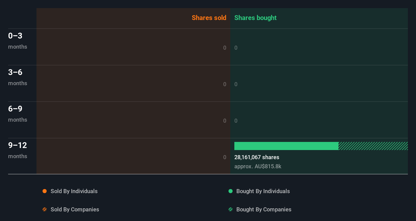Select the 0–3 months row label
Screen dimensions: 416x221
pyautogui.click(x=17, y=41)
